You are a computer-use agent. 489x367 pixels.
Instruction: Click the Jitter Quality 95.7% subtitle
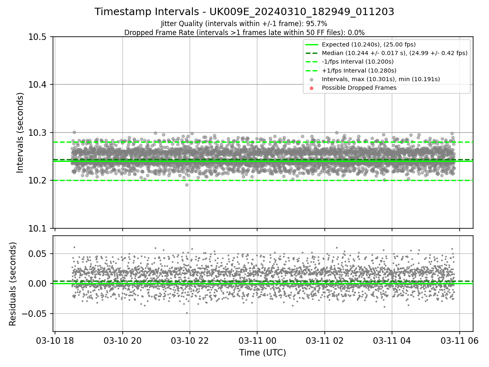(244, 24)
